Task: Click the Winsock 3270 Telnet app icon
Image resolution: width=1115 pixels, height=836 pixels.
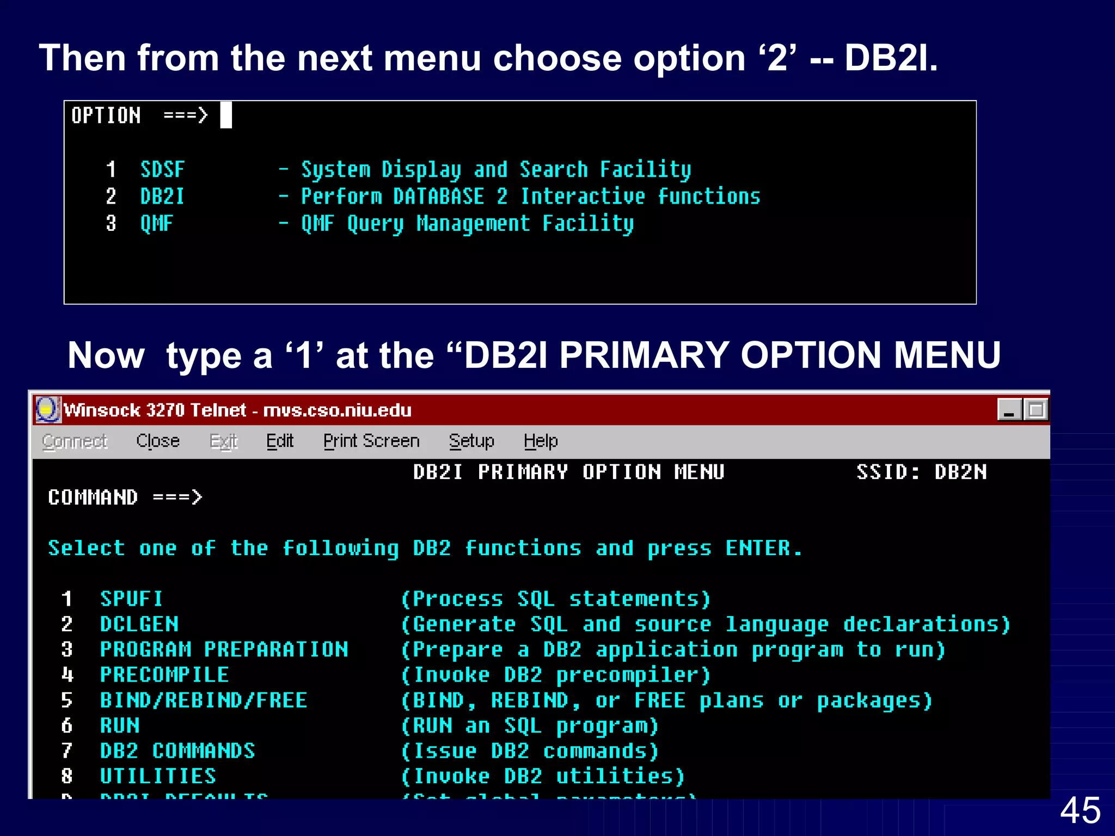Action: pyautogui.click(x=48, y=410)
